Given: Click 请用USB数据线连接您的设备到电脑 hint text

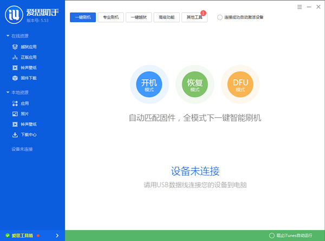Looking at the screenshot, I should 195,185.
